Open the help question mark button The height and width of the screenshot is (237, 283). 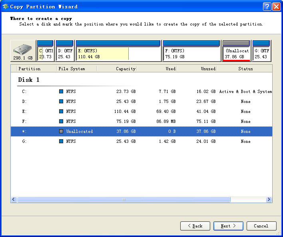tap(267, 7)
